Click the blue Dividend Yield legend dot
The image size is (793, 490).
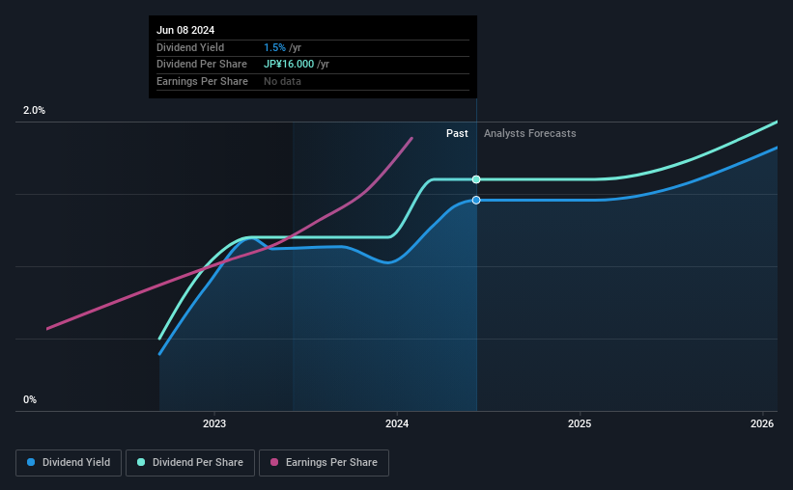31,462
